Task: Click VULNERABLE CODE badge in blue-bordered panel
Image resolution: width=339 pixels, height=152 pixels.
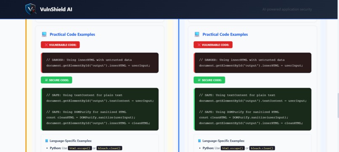Action: pos(213,45)
